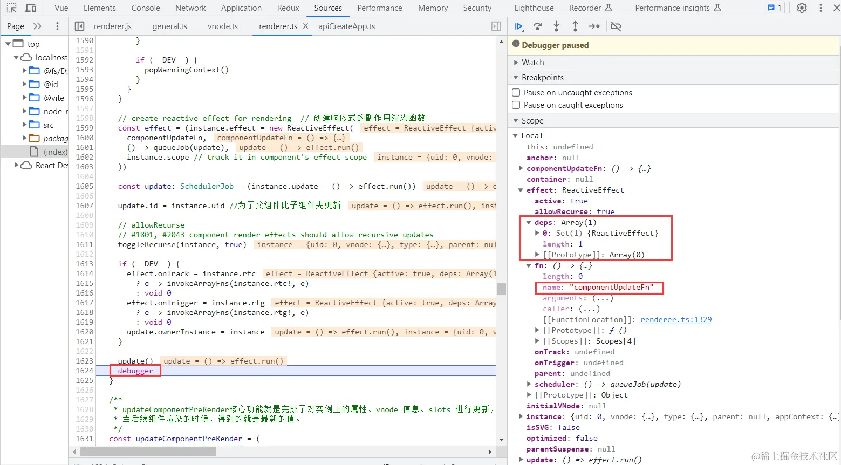Screen dimensions: 841x465
Task: Expand the node_r folder in tree
Action: pyautogui.click(x=24, y=111)
